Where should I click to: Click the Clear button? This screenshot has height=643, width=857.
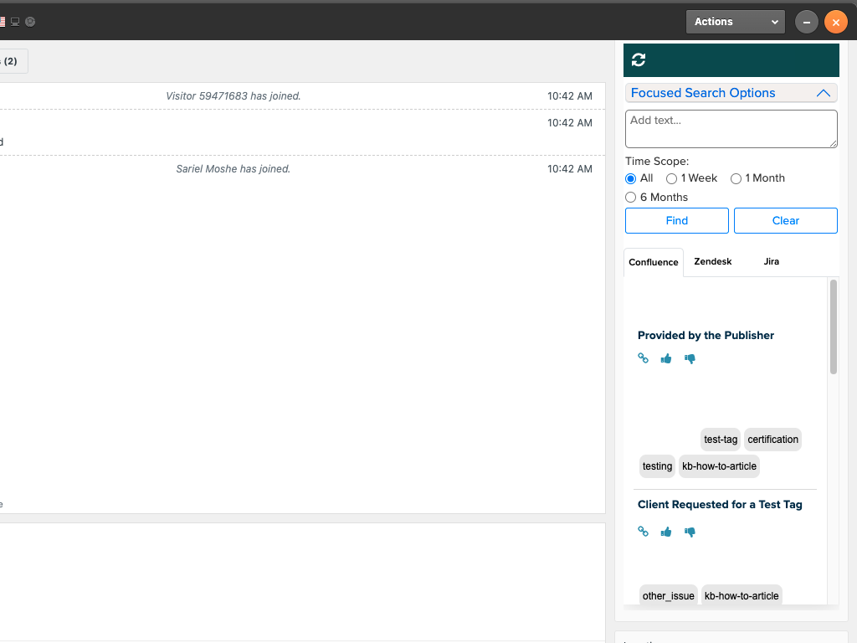pyautogui.click(x=785, y=221)
